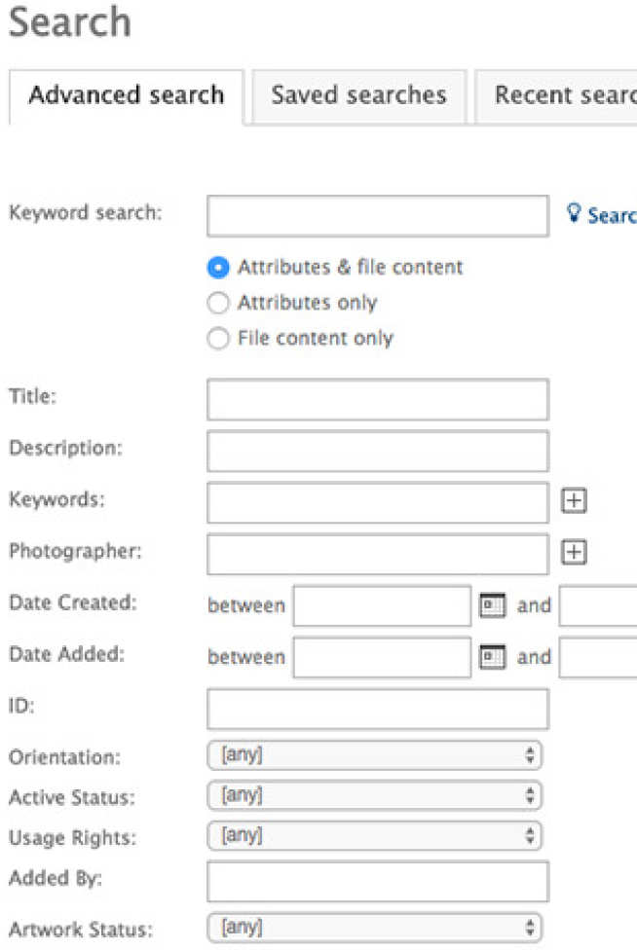Switch to the Saved searches tab

[x=358, y=95]
